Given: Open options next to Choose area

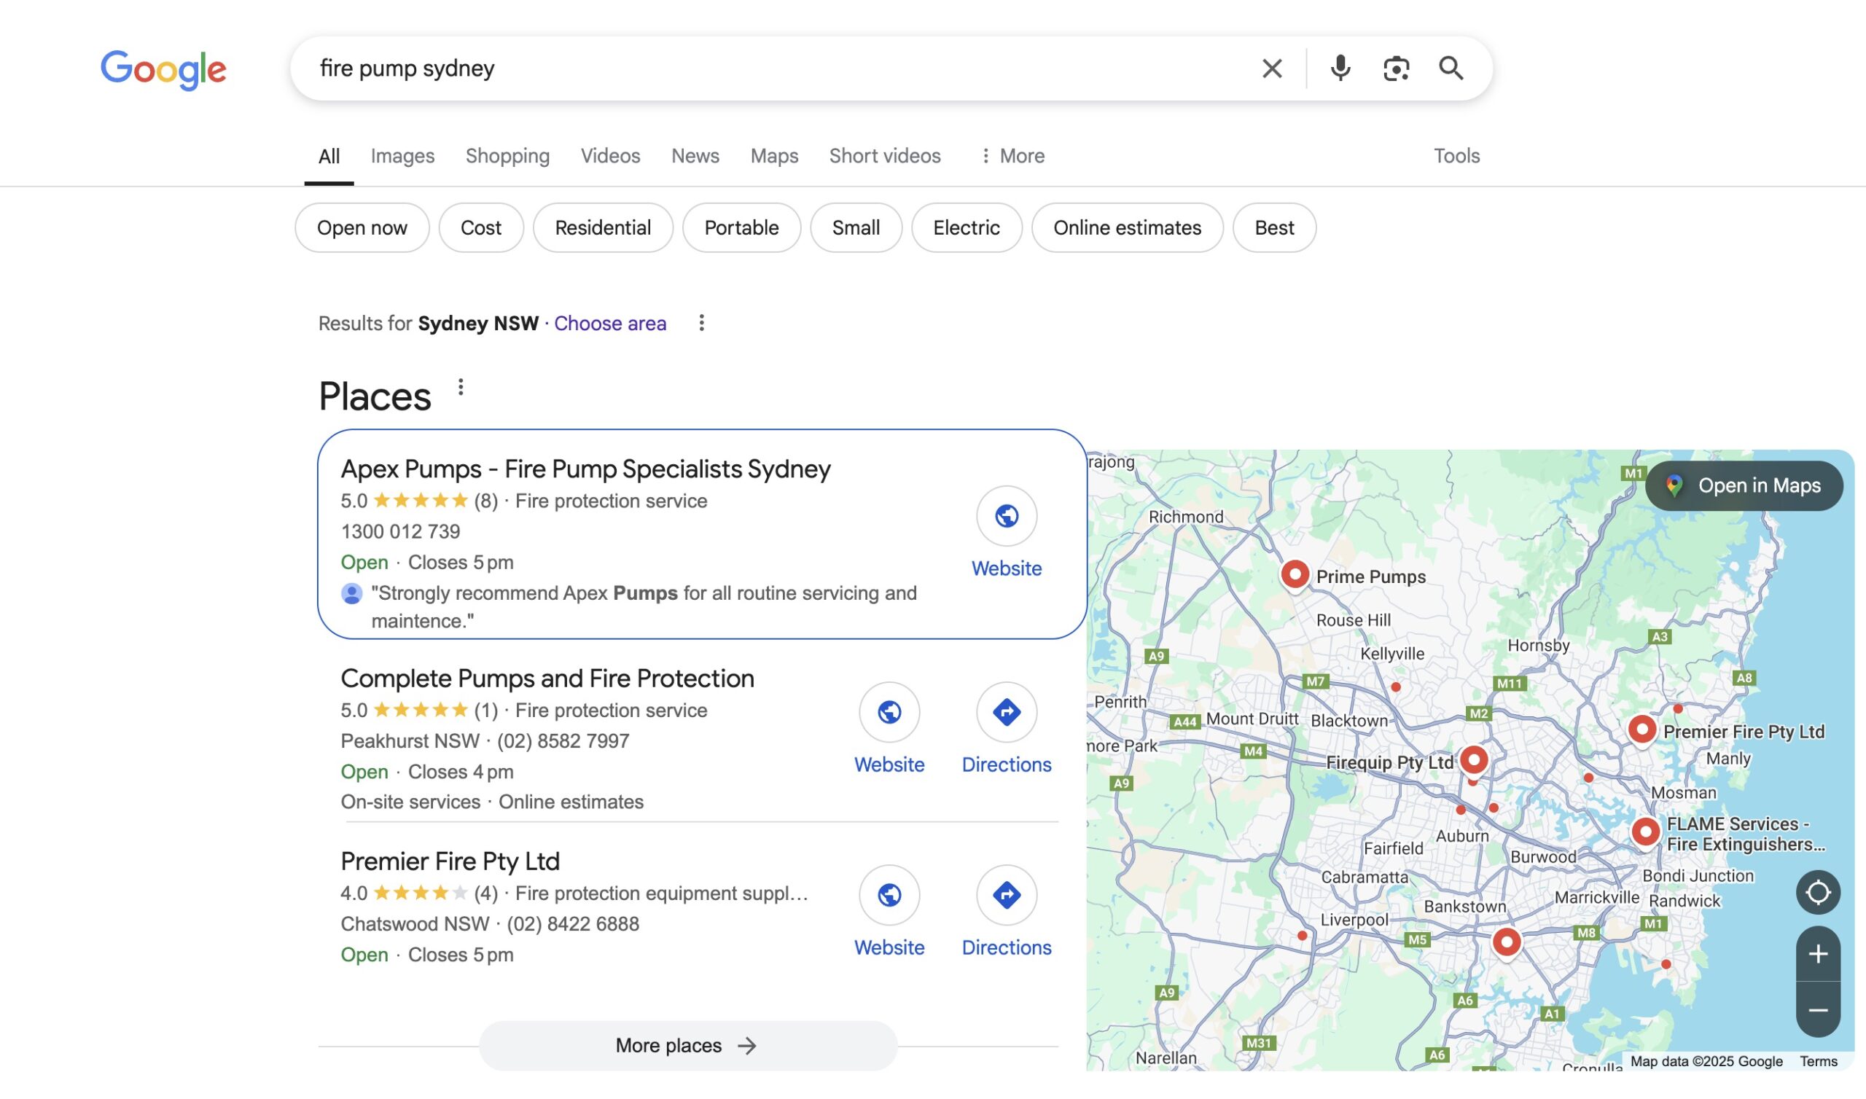Looking at the screenshot, I should [701, 323].
